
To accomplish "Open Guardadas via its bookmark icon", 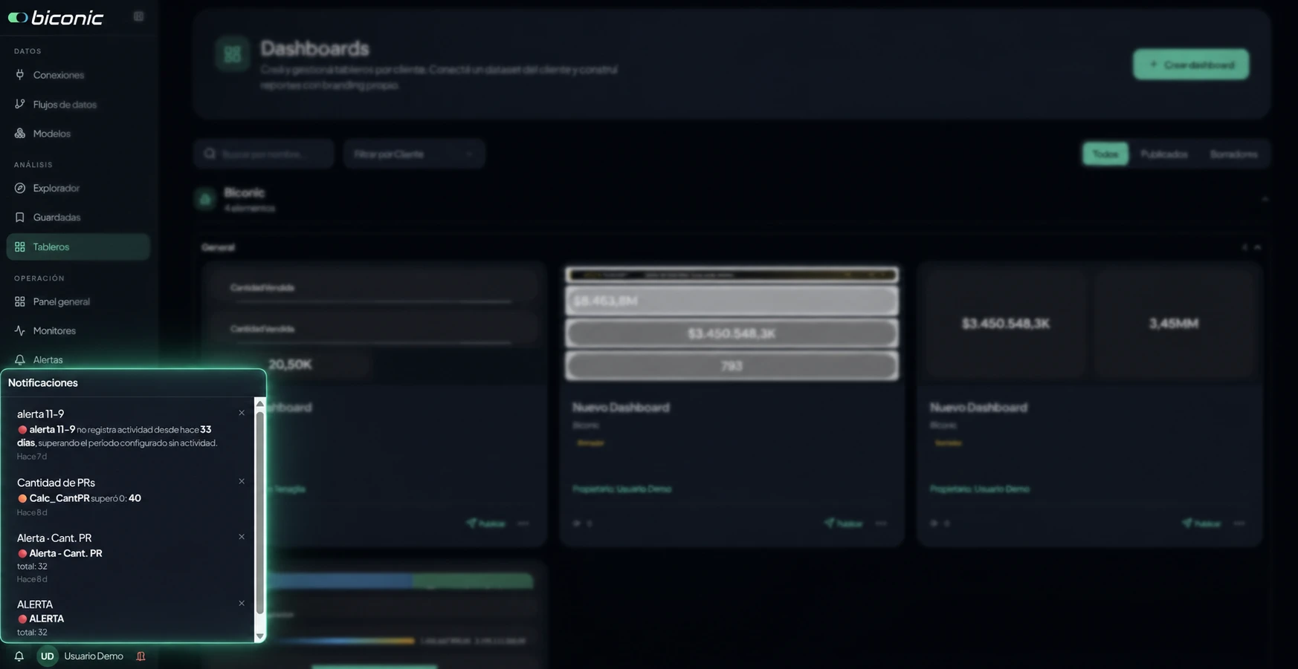I will (20, 218).
